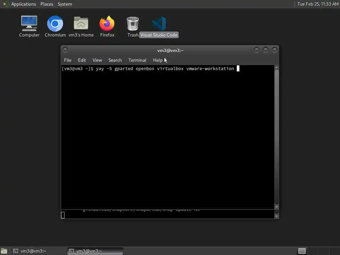Open the terminal File menu
Screen dimensions: 340x255
pyautogui.click(x=68, y=60)
